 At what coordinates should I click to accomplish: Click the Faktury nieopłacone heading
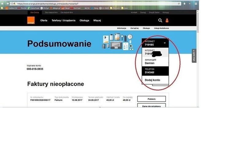(x=55, y=84)
